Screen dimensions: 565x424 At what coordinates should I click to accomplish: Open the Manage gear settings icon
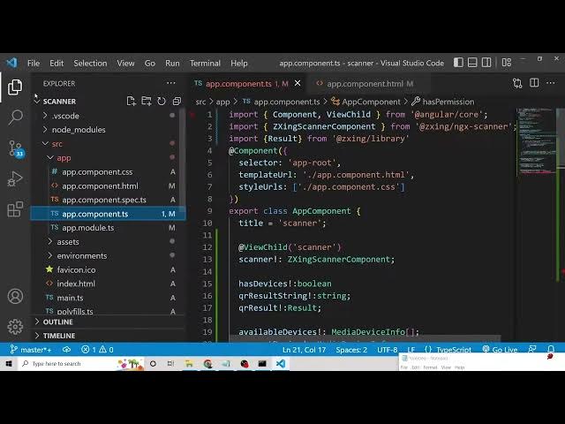pos(15,327)
